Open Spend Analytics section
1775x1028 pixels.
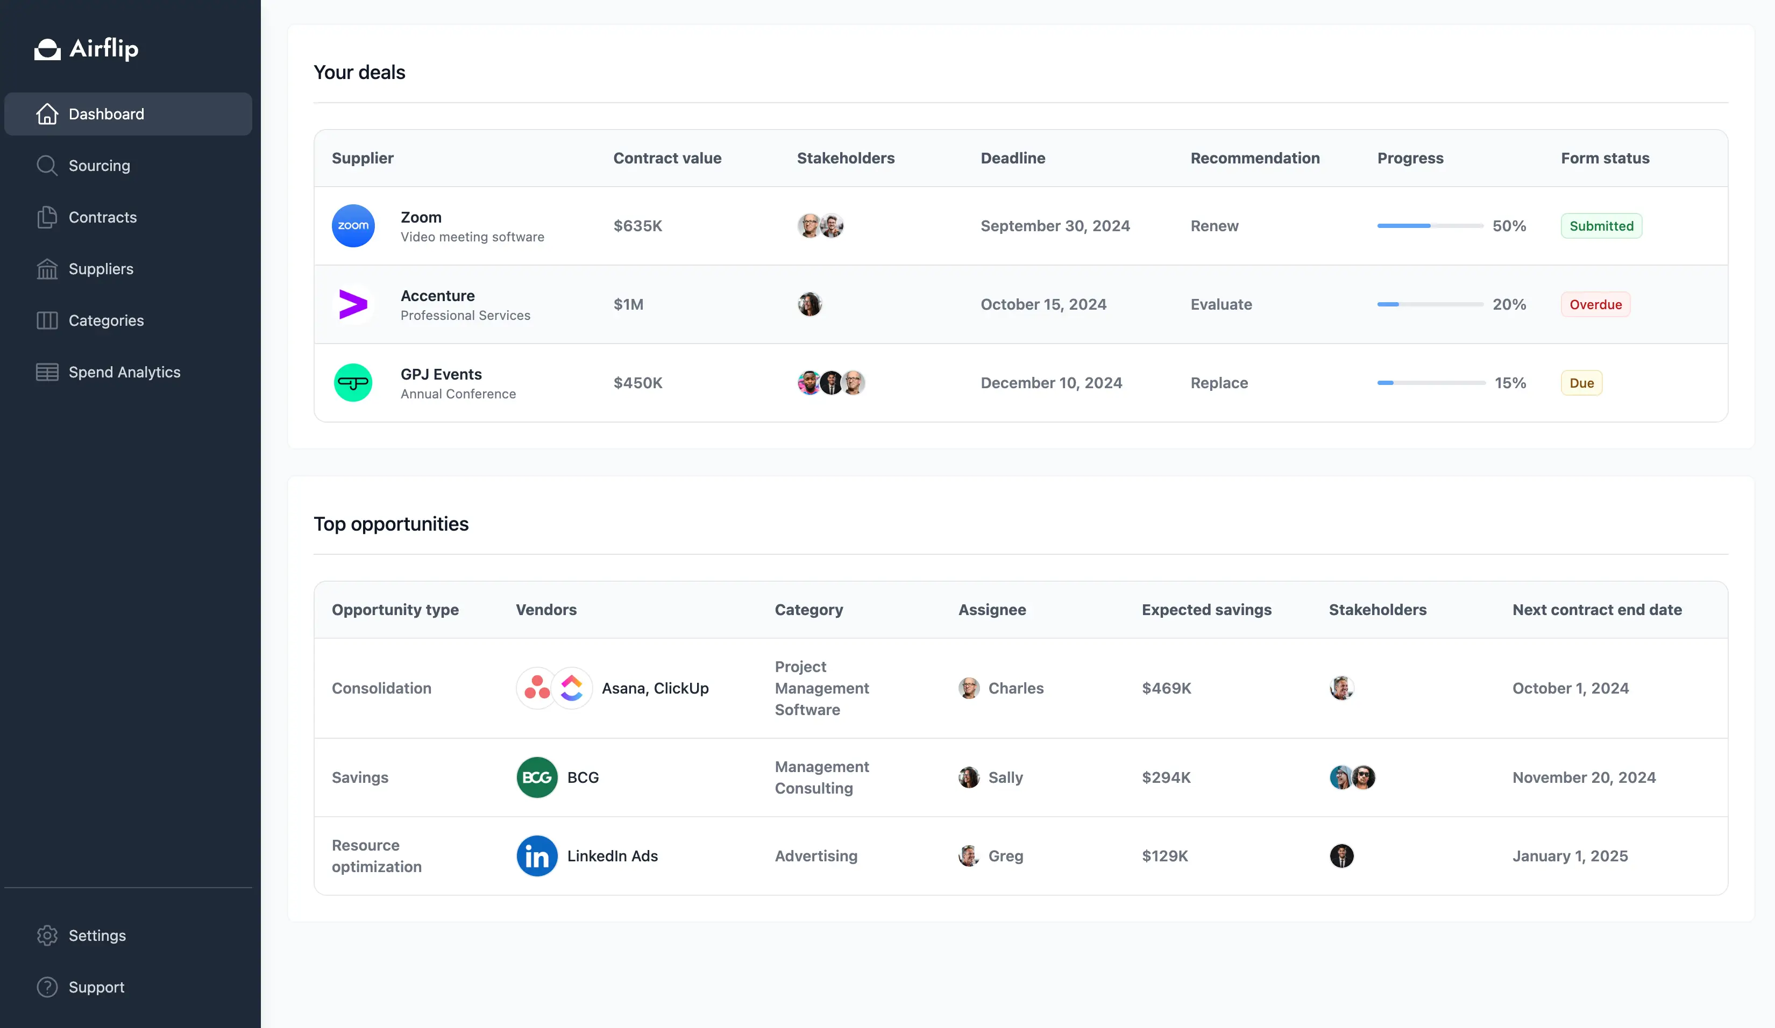coord(124,371)
